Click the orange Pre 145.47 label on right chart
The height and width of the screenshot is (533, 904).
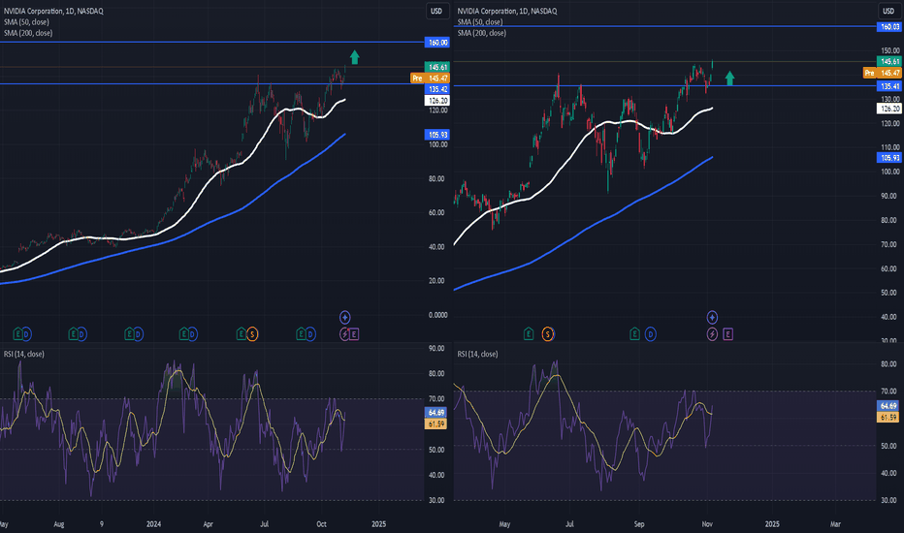tap(882, 74)
